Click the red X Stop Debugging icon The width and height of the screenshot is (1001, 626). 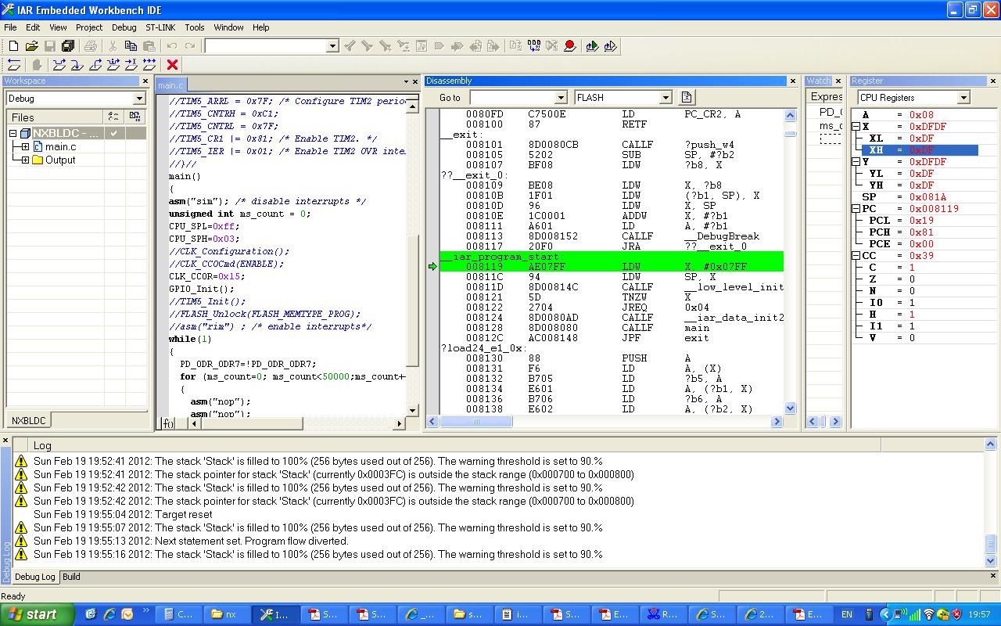pyautogui.click(x=173, y=64)
